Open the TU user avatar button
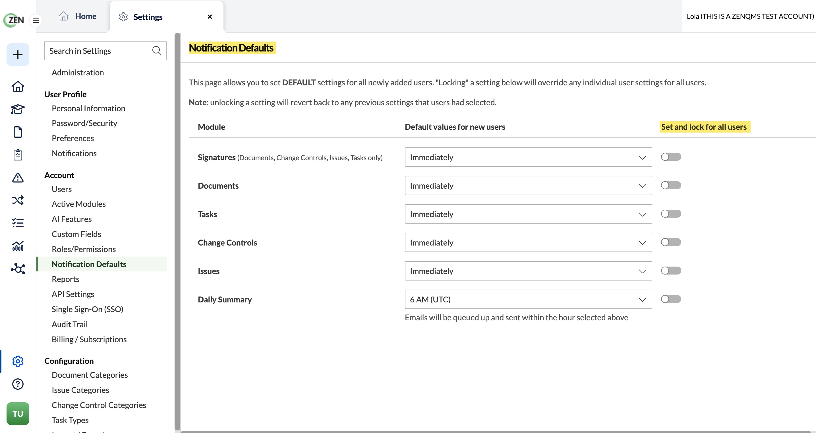The height and width of the screenshot is (433, 816). [x=18, y=414]
